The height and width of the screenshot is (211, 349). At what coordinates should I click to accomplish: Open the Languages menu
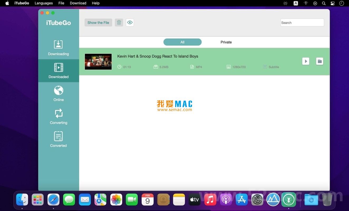coord(44,3)
